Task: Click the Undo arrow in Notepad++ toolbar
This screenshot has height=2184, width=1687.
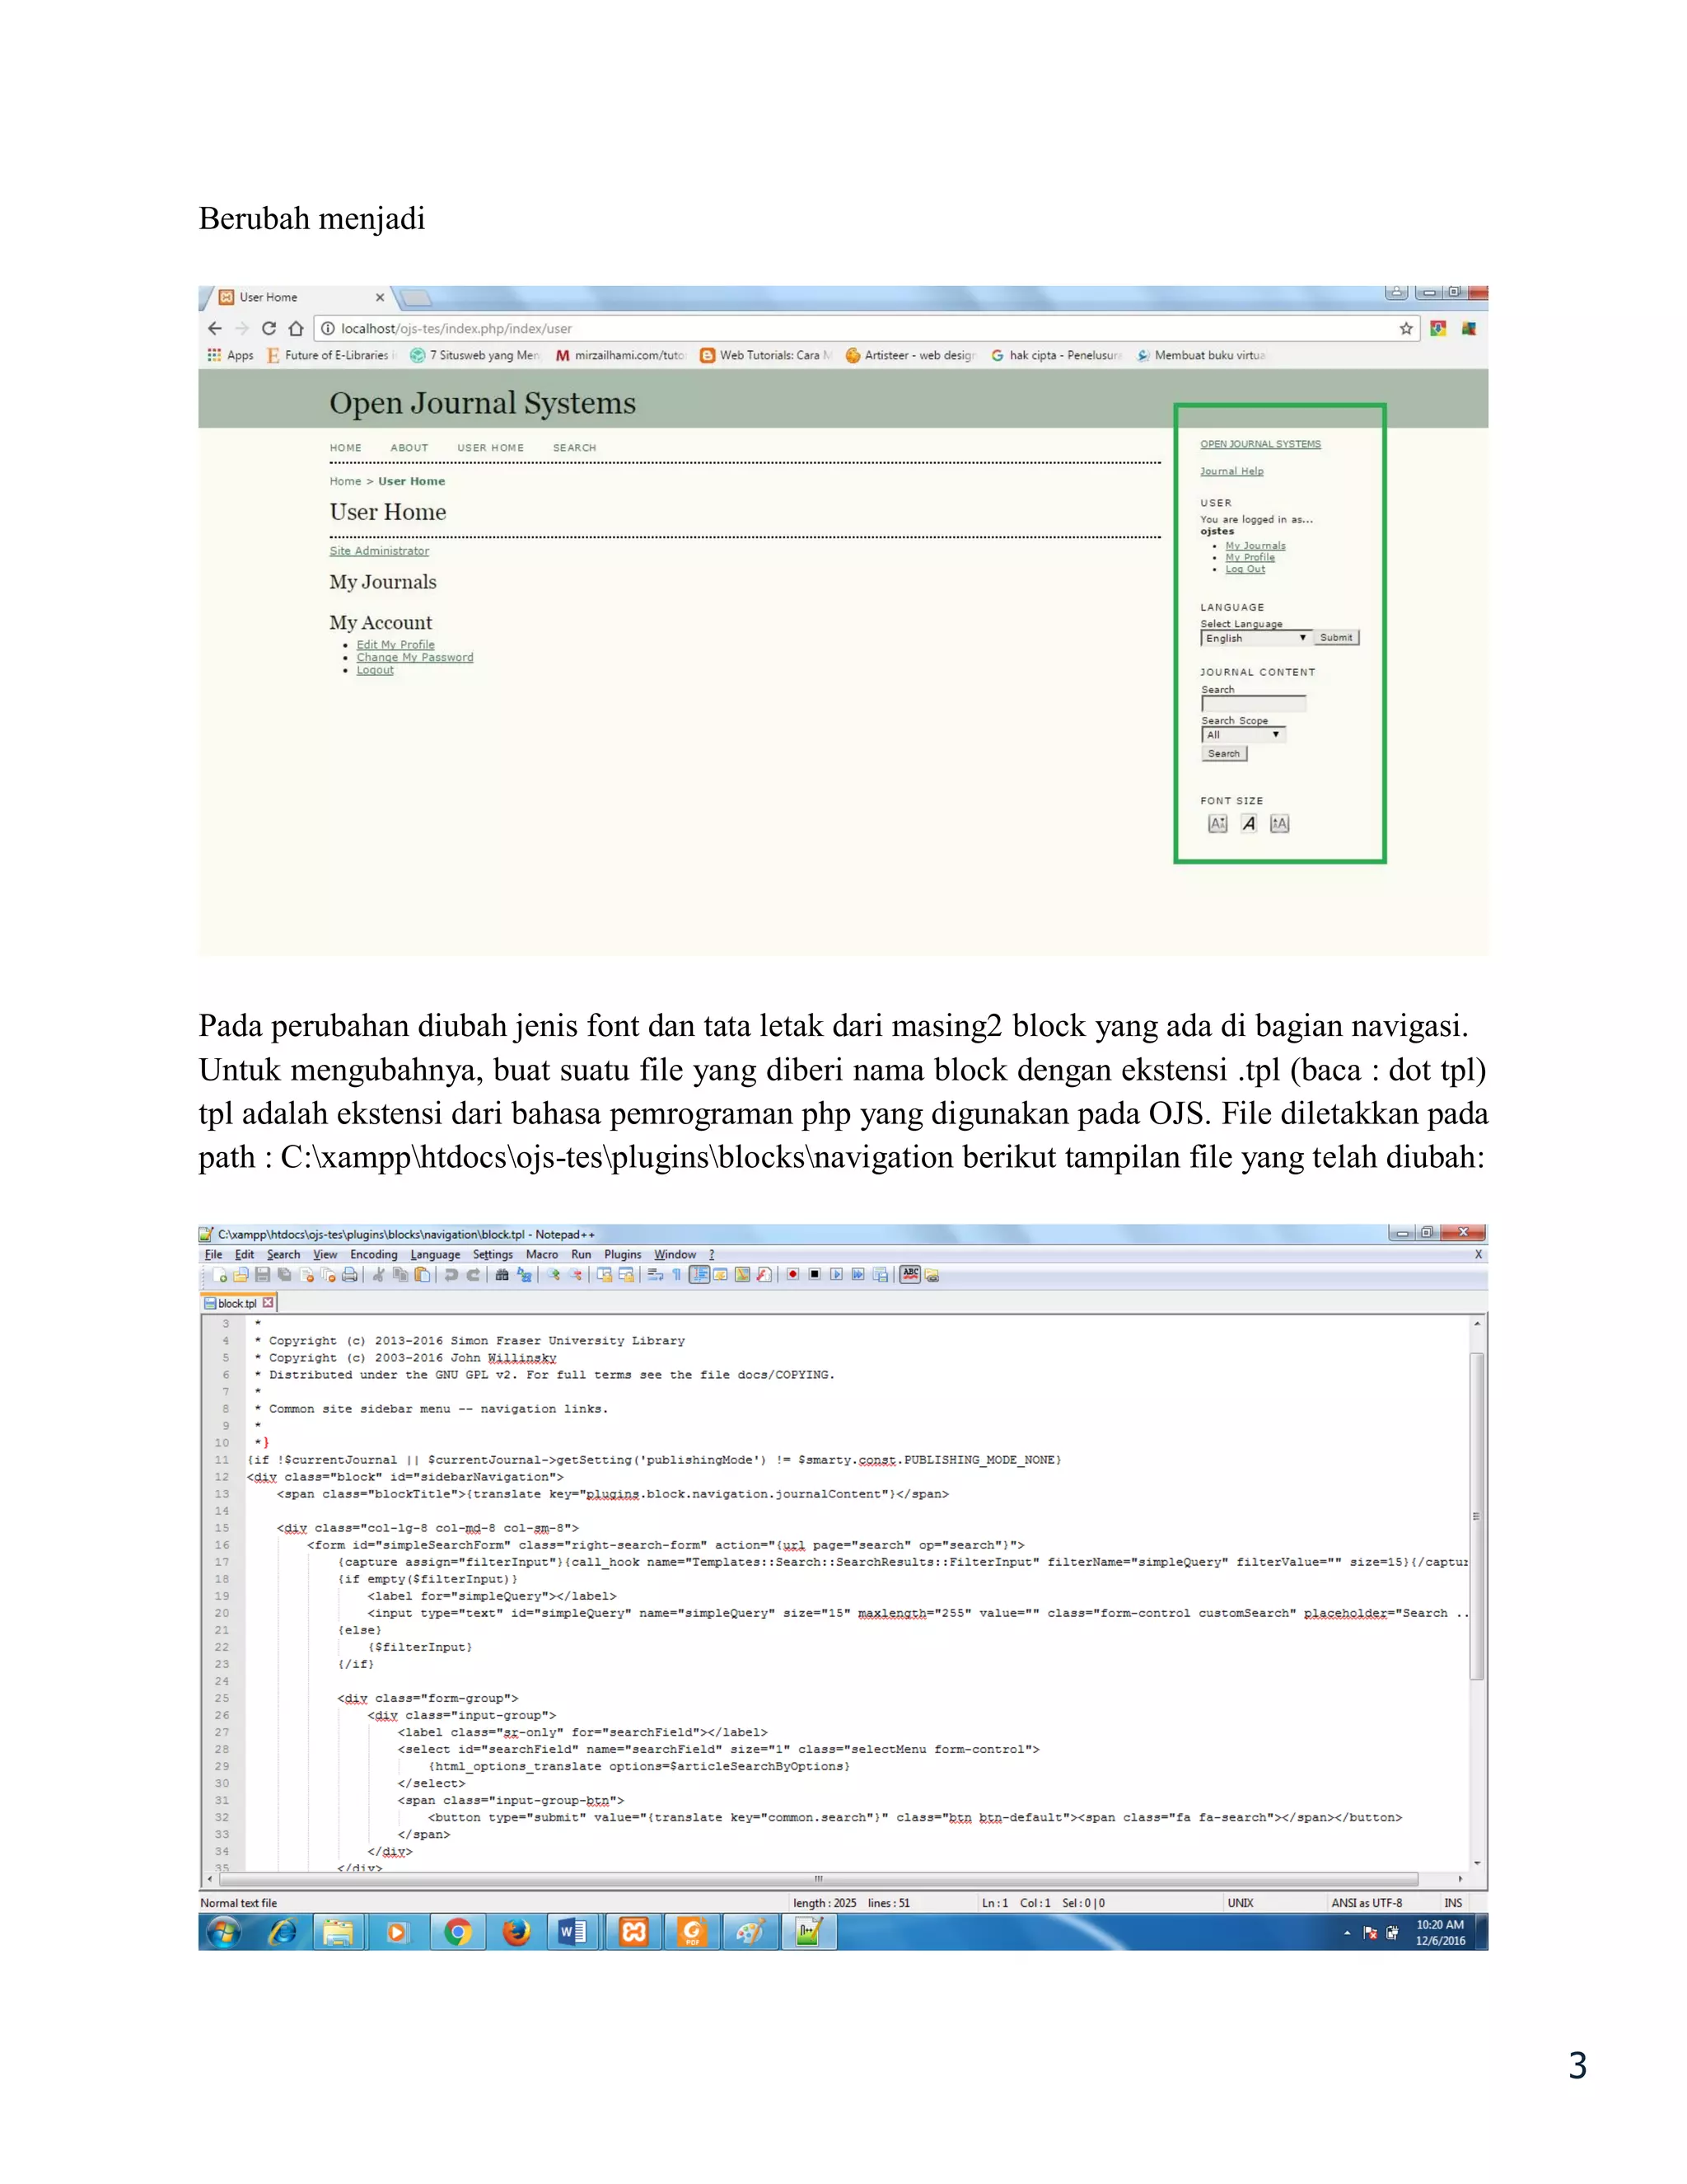Action: [451, 1275]
